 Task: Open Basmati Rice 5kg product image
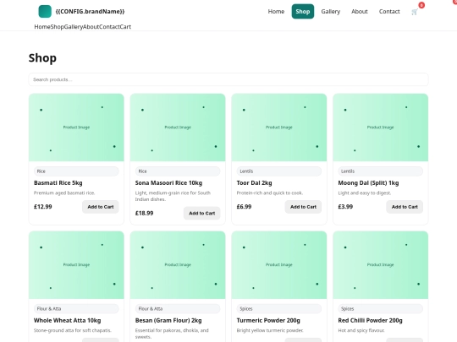click(76, 128)
